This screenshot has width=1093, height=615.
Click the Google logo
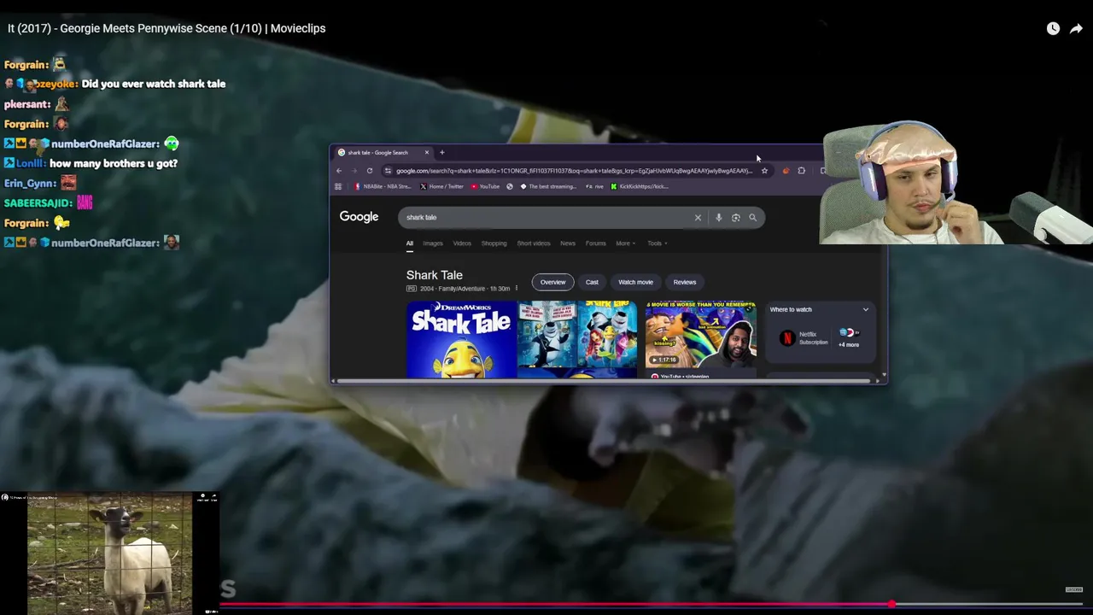[x=359, y=217]
